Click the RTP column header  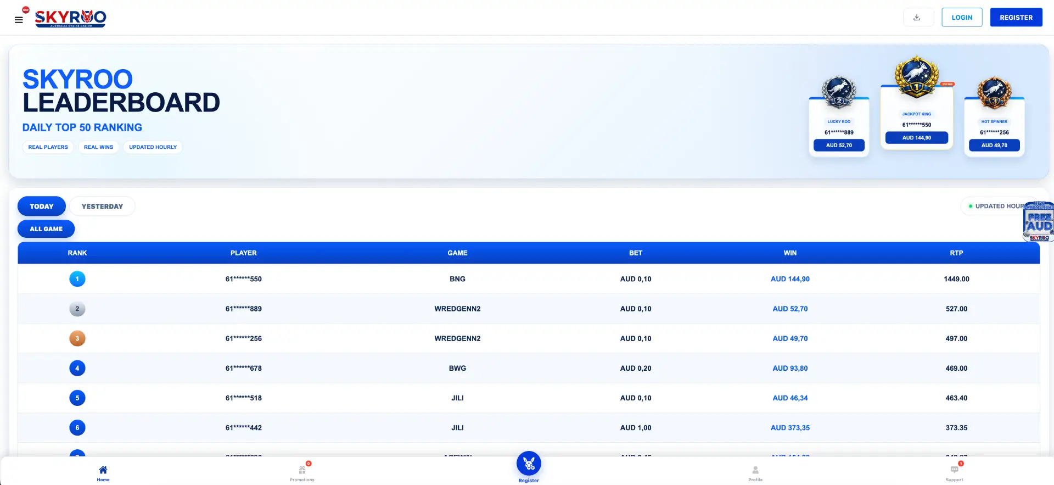pyautogui.click(x=956, y=253)
